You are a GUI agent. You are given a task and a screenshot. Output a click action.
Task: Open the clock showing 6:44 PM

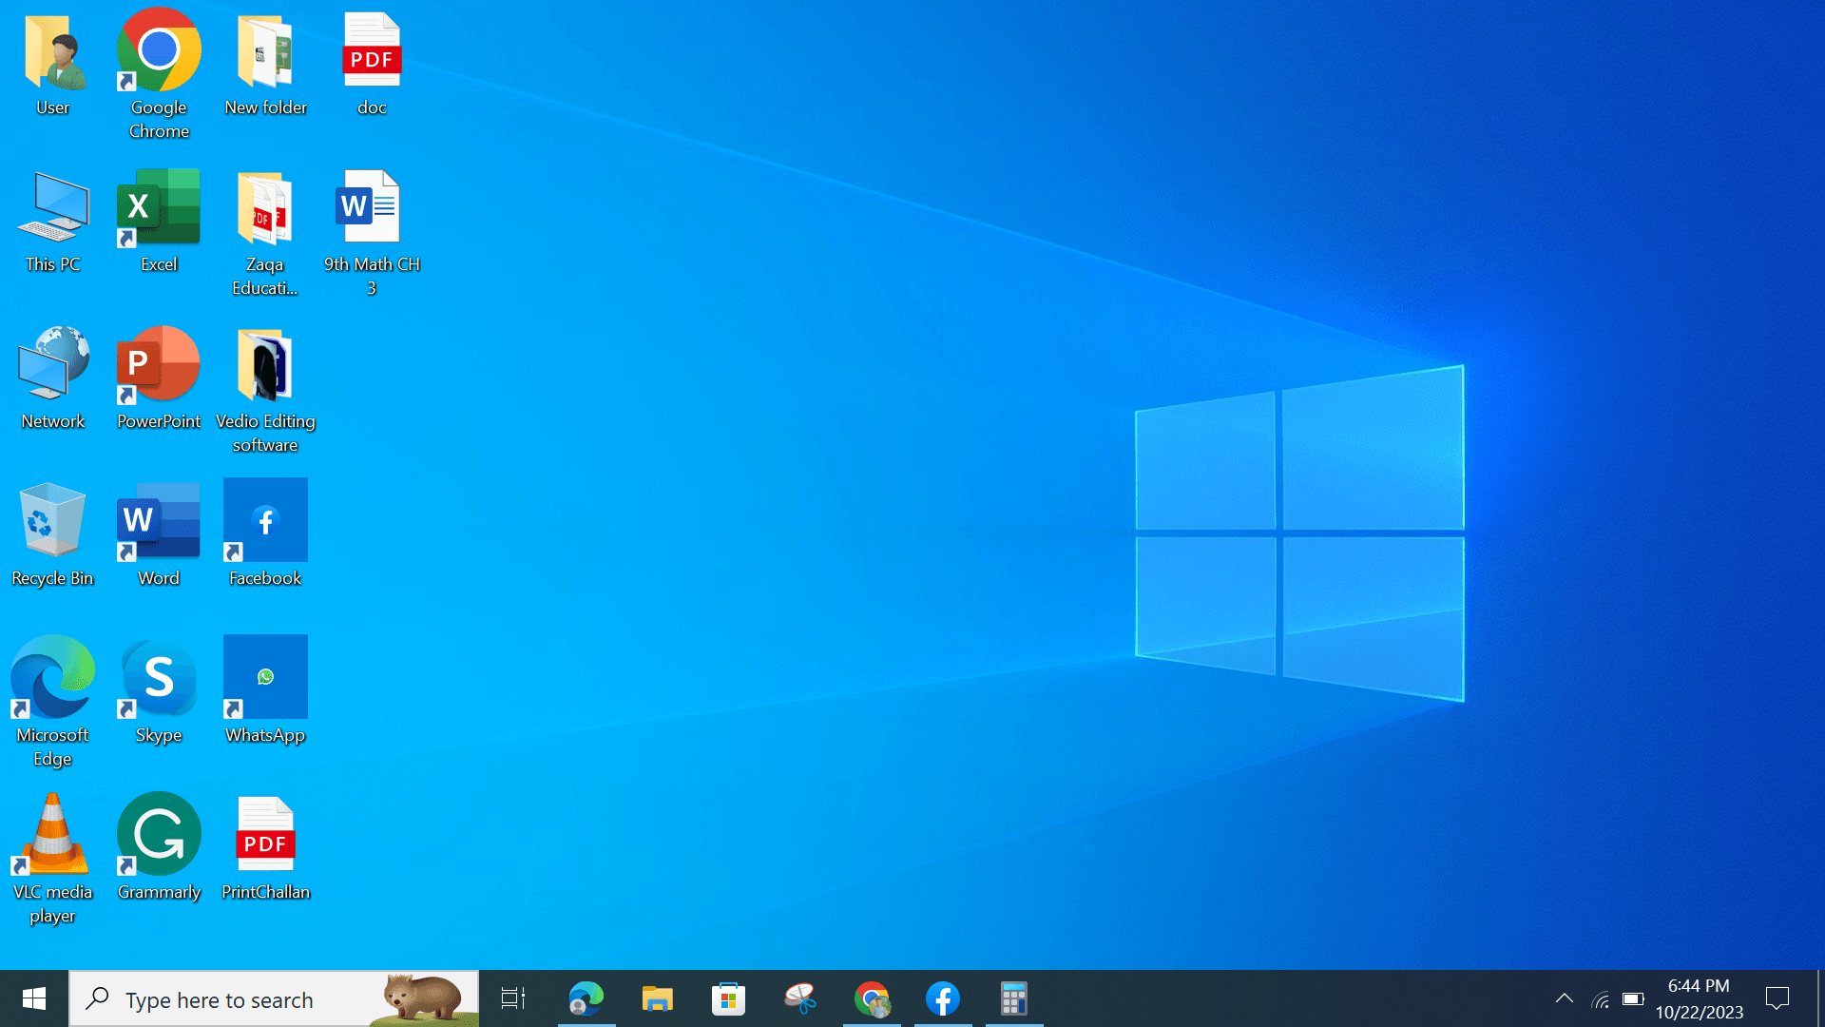(x=1700, y=998)
